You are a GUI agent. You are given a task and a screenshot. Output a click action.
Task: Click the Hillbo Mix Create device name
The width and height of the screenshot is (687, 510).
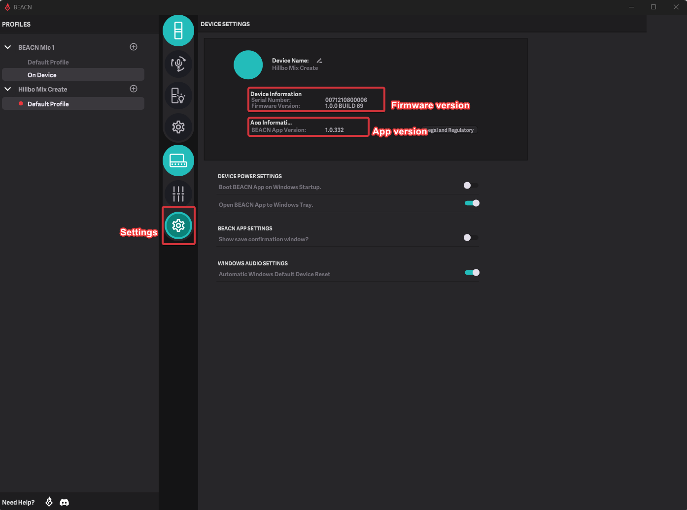tap(295, 68)
